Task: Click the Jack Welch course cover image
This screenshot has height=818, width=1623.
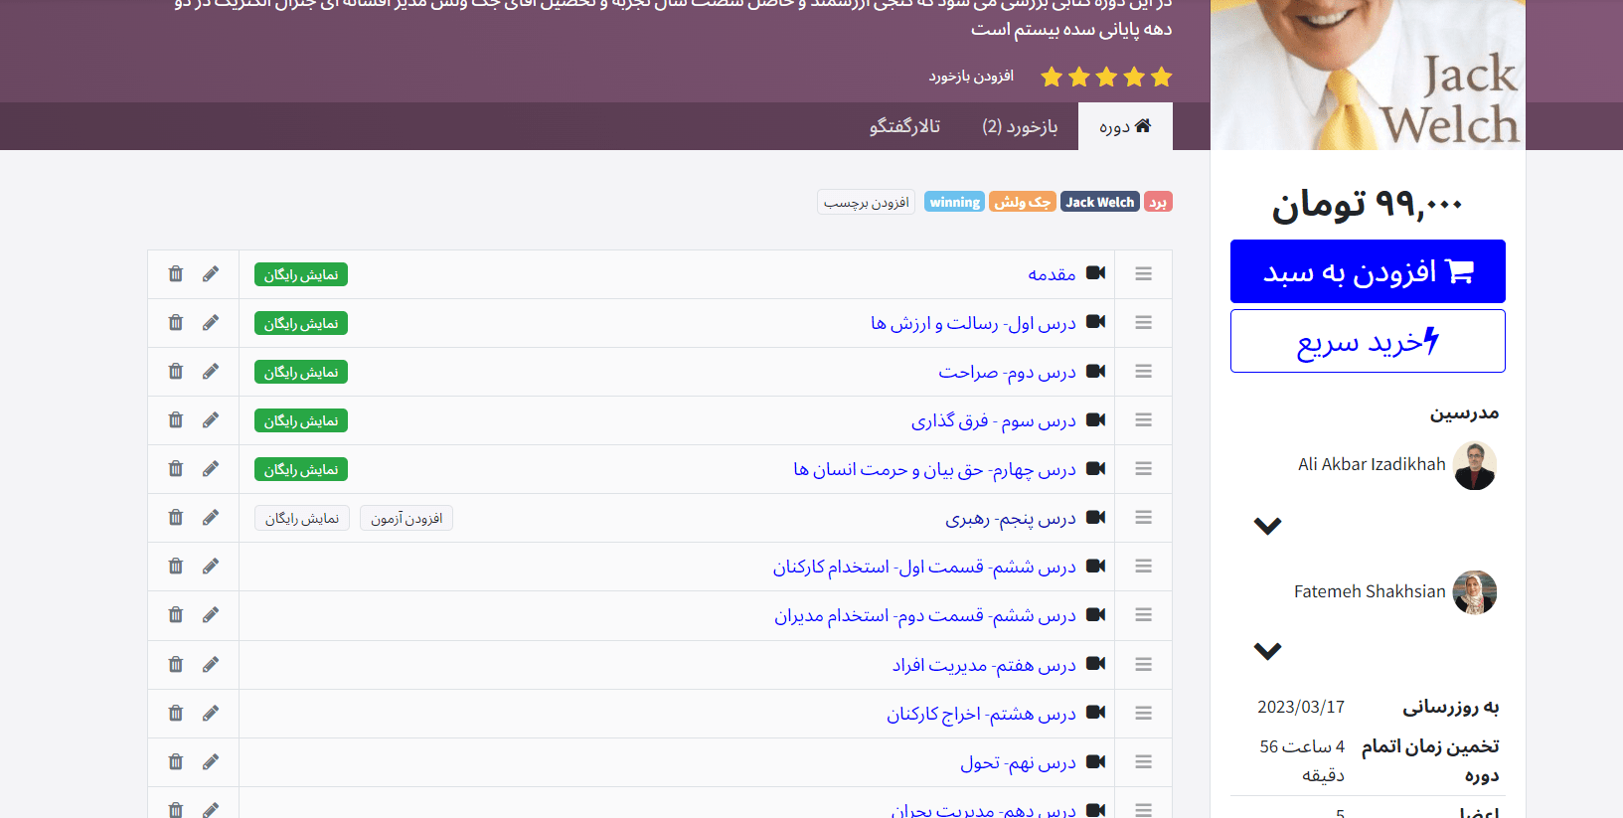Action: pyautogui.click(x=1368, y=75)
